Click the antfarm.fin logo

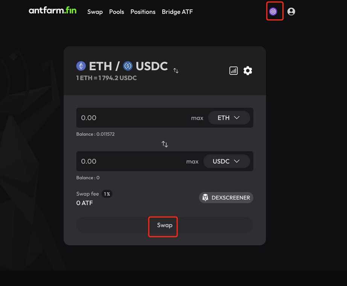[x=53, y=11]
